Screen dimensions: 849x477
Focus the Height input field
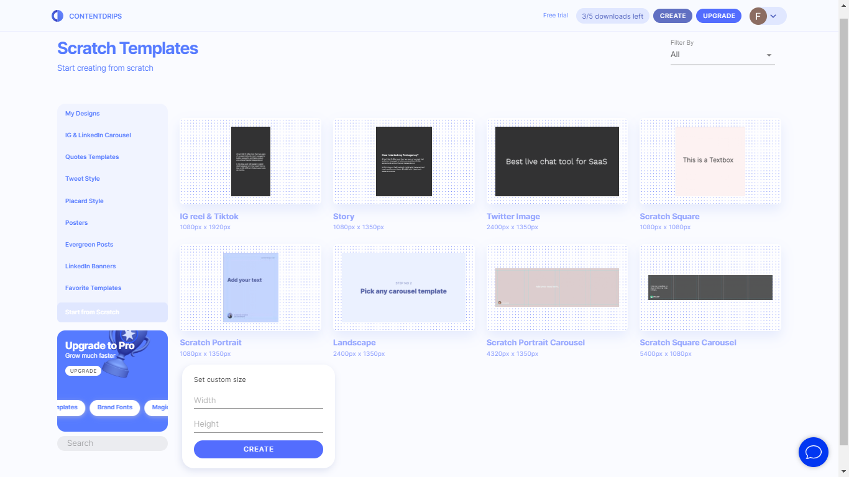[259, 424]
